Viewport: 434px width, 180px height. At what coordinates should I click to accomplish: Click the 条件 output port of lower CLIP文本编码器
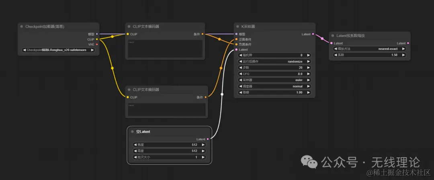click(205, 97)
